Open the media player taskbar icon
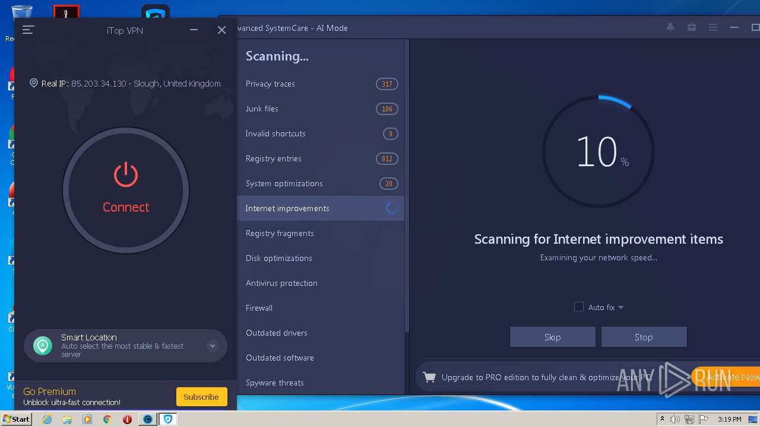Screen dimensions: 760x427 click(87, 419)
